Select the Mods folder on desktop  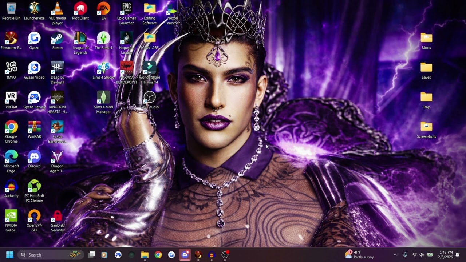(x=426, y=41)
